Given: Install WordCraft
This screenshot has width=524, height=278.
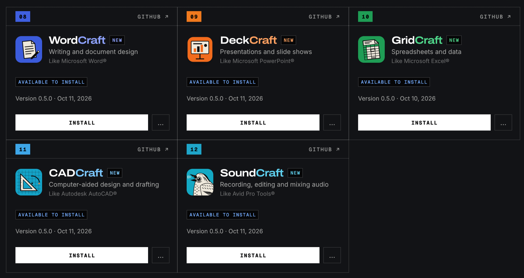Looking at the screenshot, I should (82, 123).
